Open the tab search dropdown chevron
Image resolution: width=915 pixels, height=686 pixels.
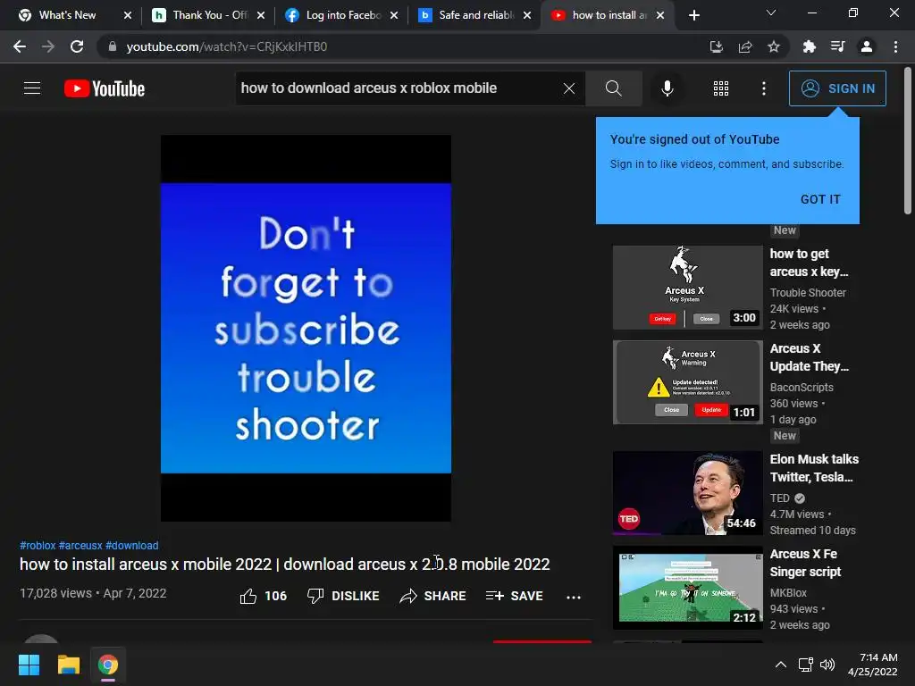tap(771, 13)
